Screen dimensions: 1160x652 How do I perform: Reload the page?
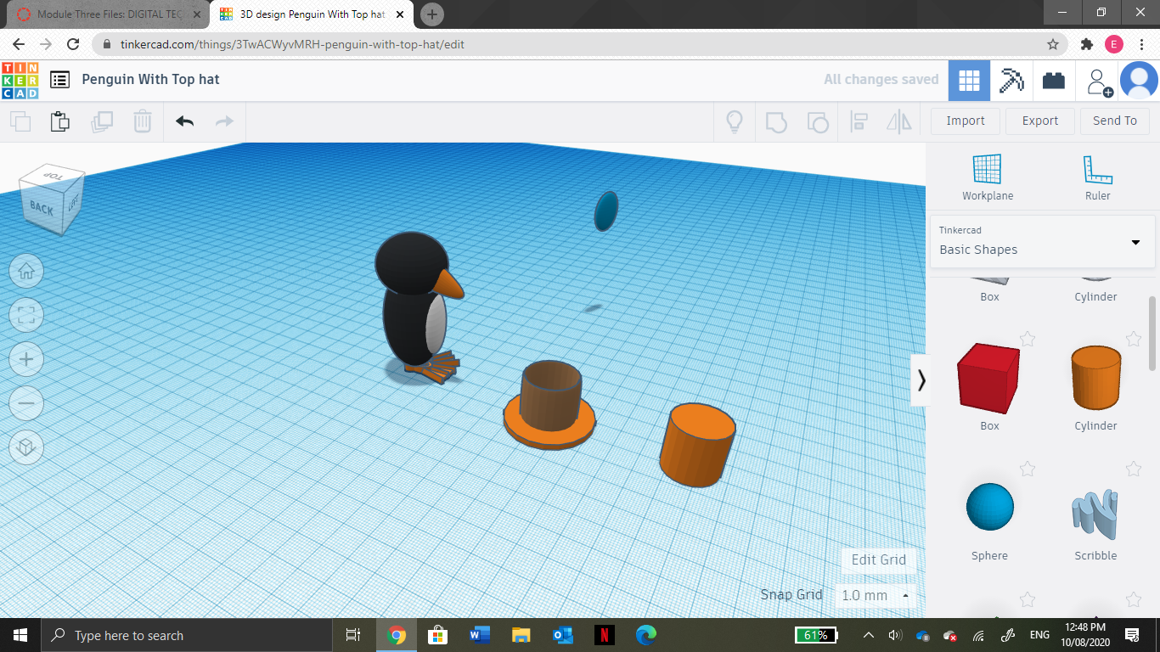pyautogui.click(x=73, y=44)
